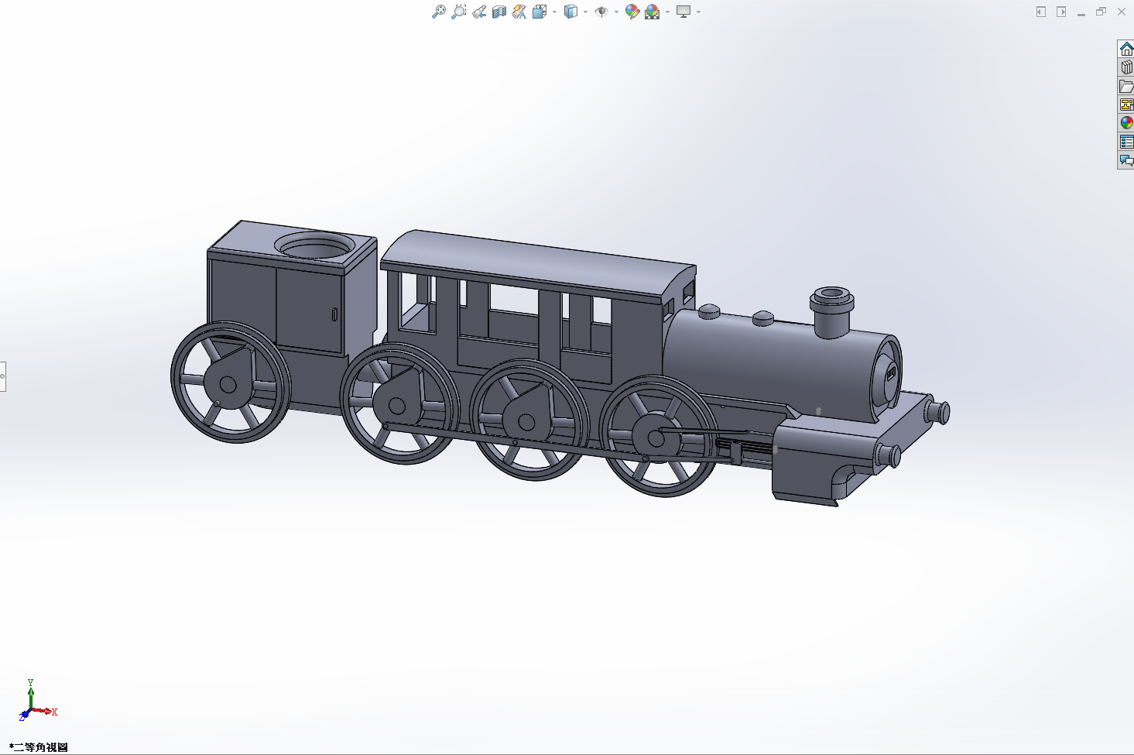
Task: Toggle the Section View tool
Action: point(499,12)
